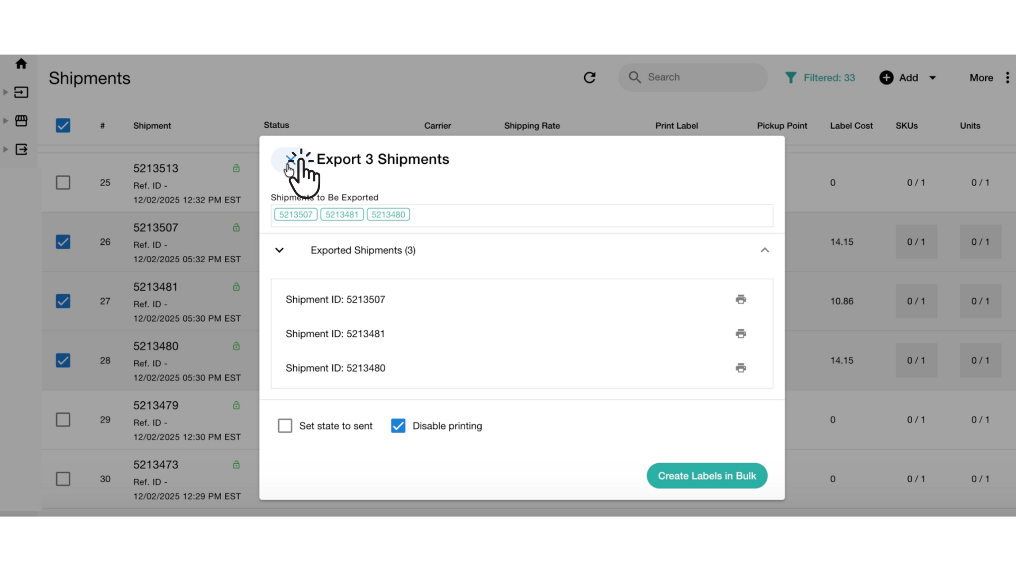Uncheck the Disable printing checkbox
This screenshot has height=571, width=1016.
point(398,426)
